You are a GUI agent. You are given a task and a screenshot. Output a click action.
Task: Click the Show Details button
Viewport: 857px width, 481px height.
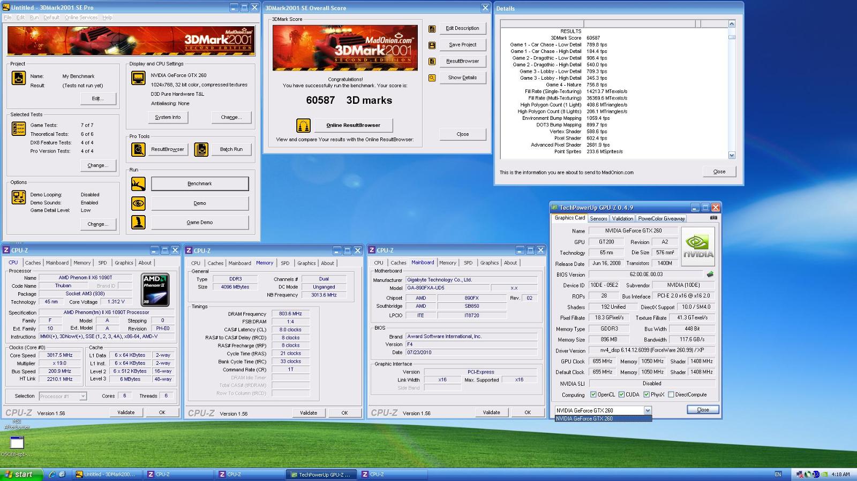(462, 78)
